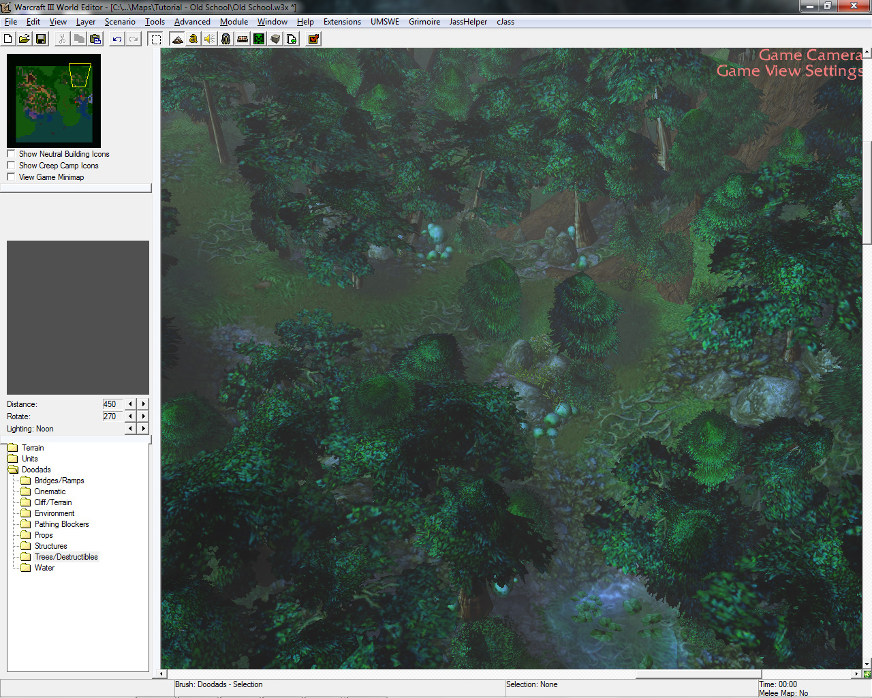The image size is (872, 698).
Task: Collapse the open Doodads folder
Action: click(x=13, y=470)
